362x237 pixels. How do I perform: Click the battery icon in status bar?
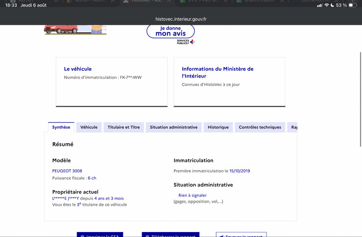click(353, 5)
